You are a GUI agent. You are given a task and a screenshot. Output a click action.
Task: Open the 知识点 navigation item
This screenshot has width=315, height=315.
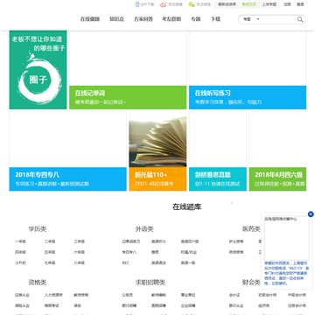point(116,19)
